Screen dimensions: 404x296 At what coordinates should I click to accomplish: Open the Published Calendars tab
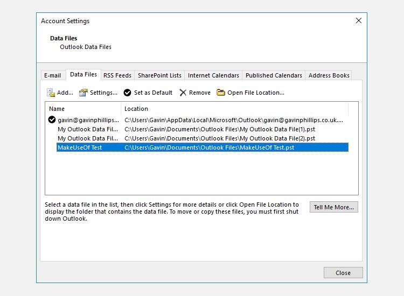[274, 75]
